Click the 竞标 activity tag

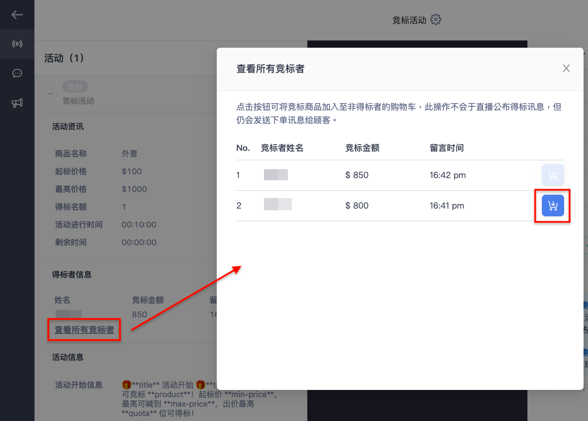(75, 87)
